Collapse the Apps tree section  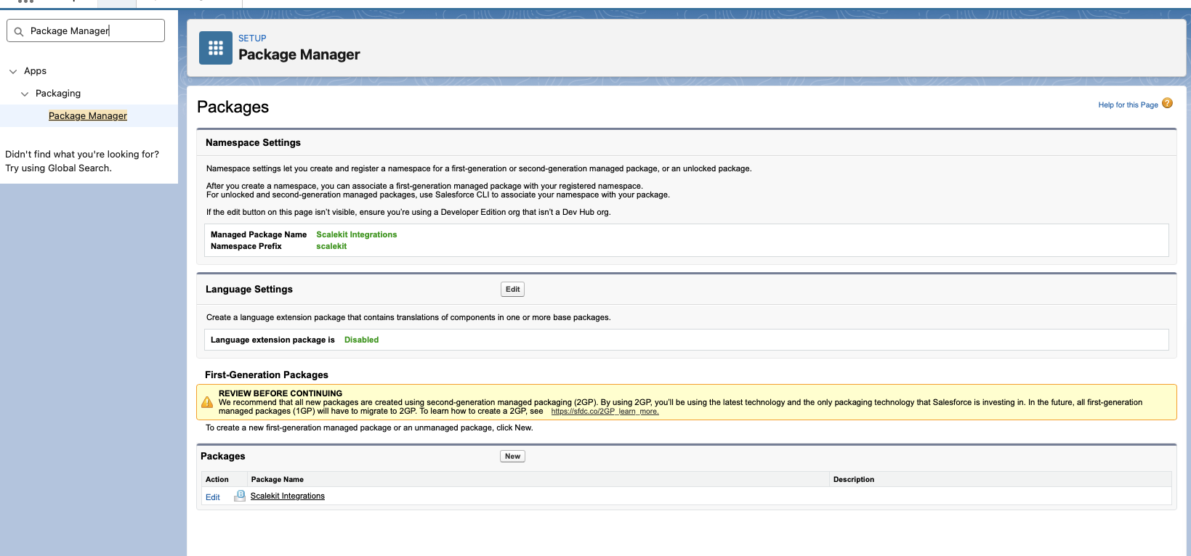[x=13, y=71]
